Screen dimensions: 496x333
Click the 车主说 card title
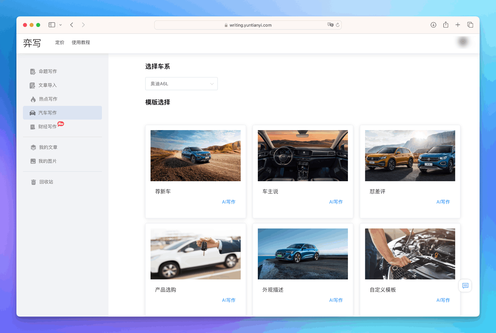tap(270, 191)
